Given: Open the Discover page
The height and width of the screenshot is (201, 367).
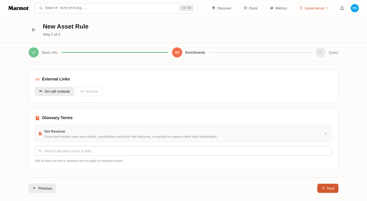Looking at the screenshot, I should tap(221, 8).
